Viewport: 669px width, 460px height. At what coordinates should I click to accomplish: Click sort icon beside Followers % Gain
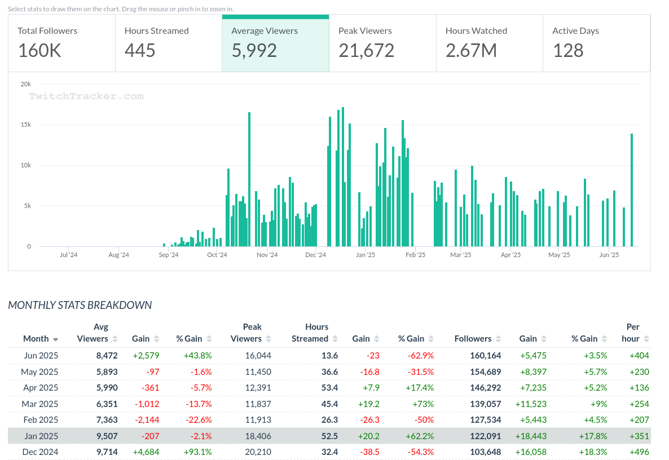tap(604, 339)
